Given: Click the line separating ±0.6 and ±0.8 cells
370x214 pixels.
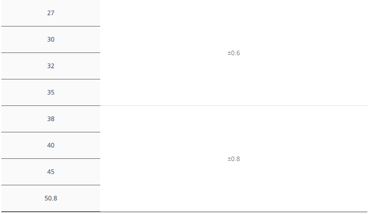Looking at the screenshot, I should [234, 106].
